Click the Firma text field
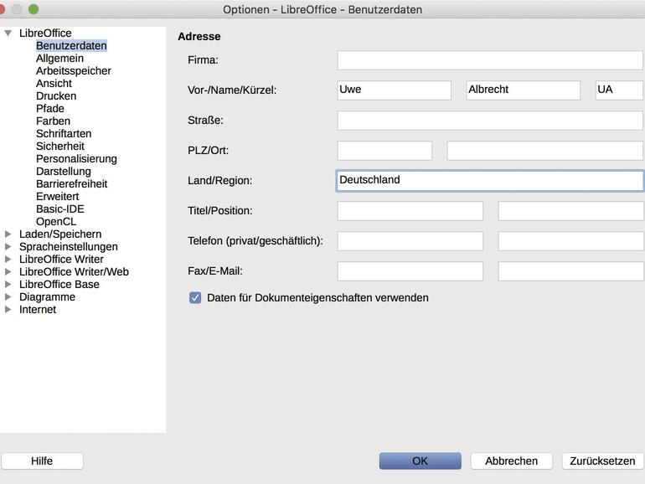Viewport: 645px width, 484px height. [490, 60]
